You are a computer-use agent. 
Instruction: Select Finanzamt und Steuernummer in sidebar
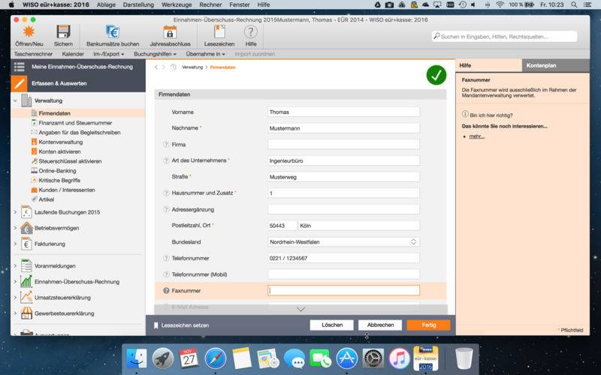point(76,123)
